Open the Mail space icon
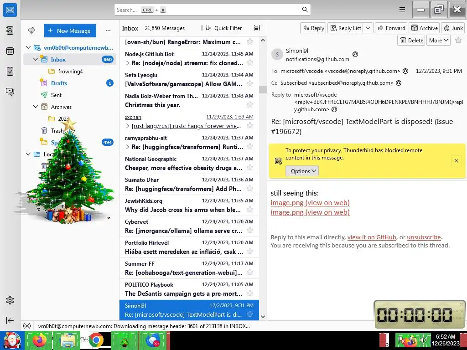 pyautogui.click(x=10, y=10)
